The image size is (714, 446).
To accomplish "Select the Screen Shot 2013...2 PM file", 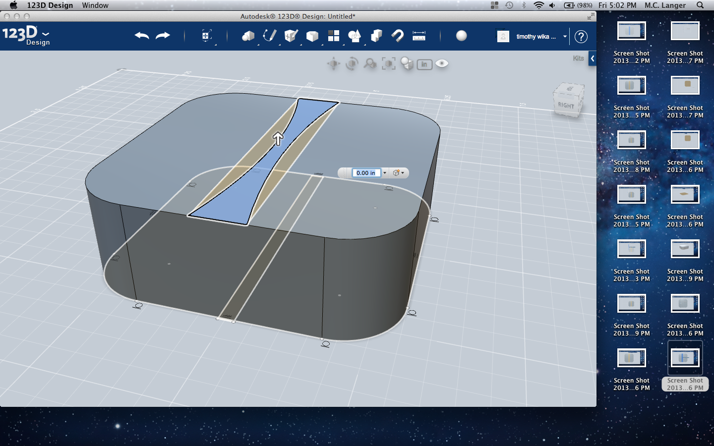I will (631, 43).
